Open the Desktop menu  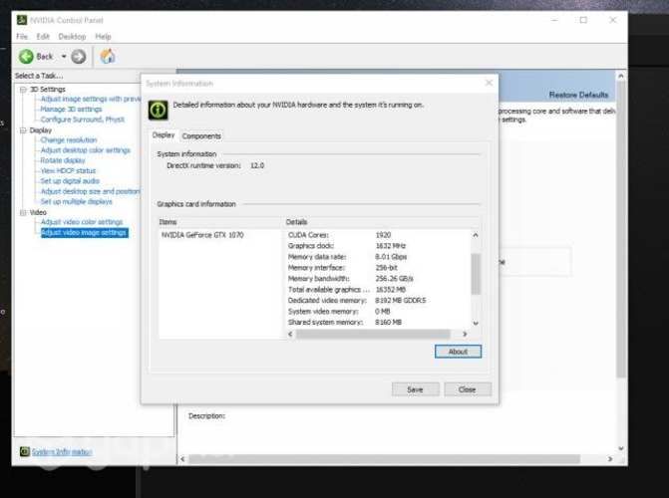[x=72, y=36]
